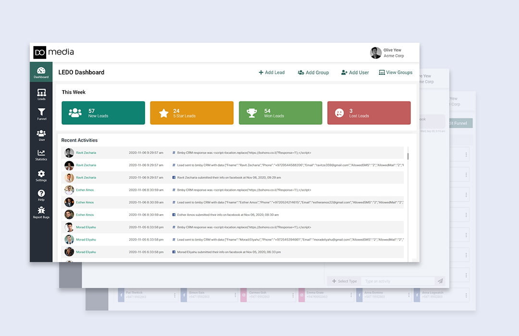This screenshot has height=336, width=519.
Task: Open Settings gear in sidebar
Action: tap(41, 176)
